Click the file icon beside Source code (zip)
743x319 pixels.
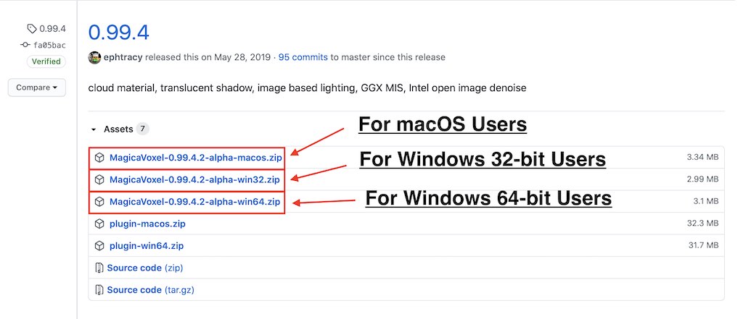(99, 268)
